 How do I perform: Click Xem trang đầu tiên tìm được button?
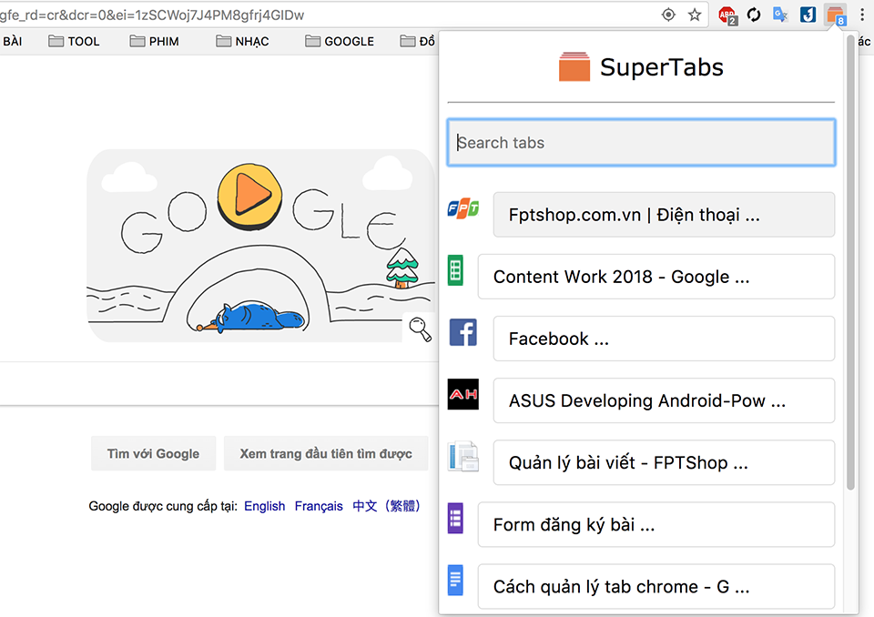tap(326, 454)
